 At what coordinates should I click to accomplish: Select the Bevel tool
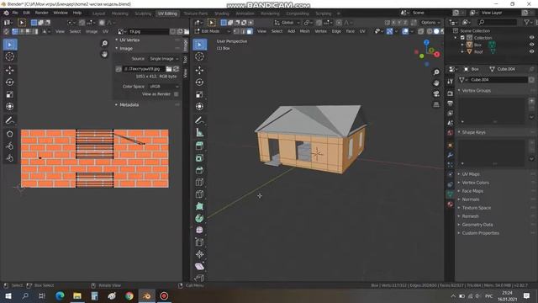pos(200,170)
